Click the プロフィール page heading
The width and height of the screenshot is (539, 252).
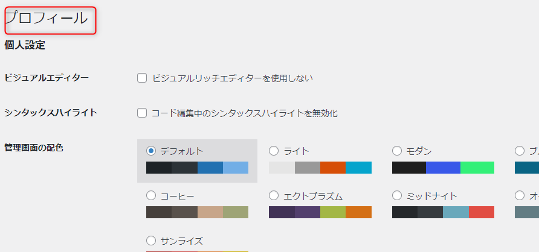pos(47,19)
